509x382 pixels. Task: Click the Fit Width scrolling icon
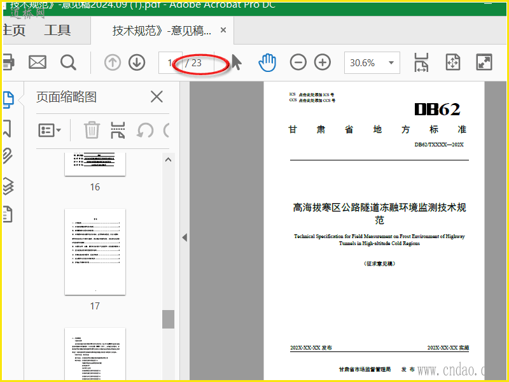(x=421, y=62)
